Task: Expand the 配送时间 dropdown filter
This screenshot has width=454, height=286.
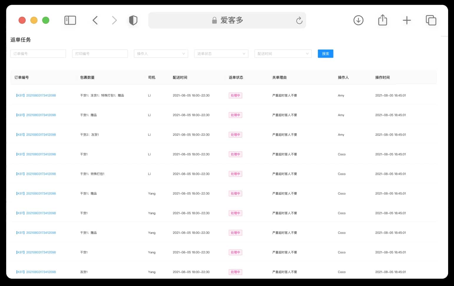Action: (x=283, y=54)
